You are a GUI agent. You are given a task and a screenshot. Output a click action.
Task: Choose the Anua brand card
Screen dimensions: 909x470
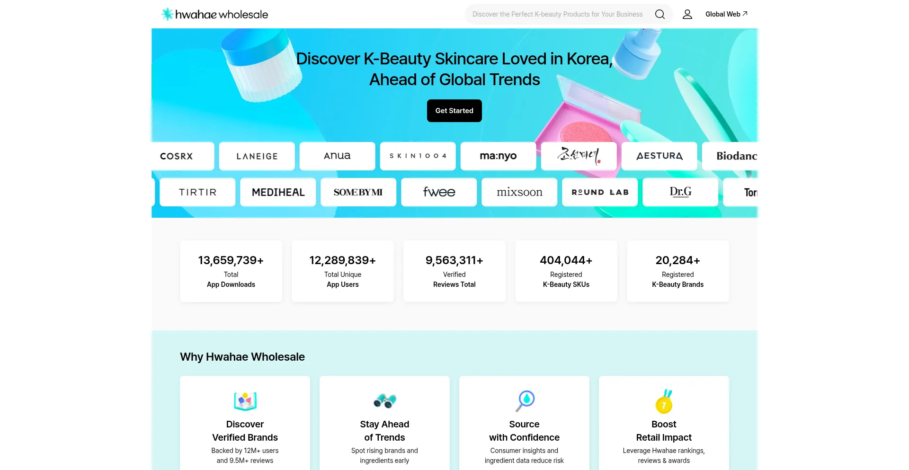tap(337, 156)
